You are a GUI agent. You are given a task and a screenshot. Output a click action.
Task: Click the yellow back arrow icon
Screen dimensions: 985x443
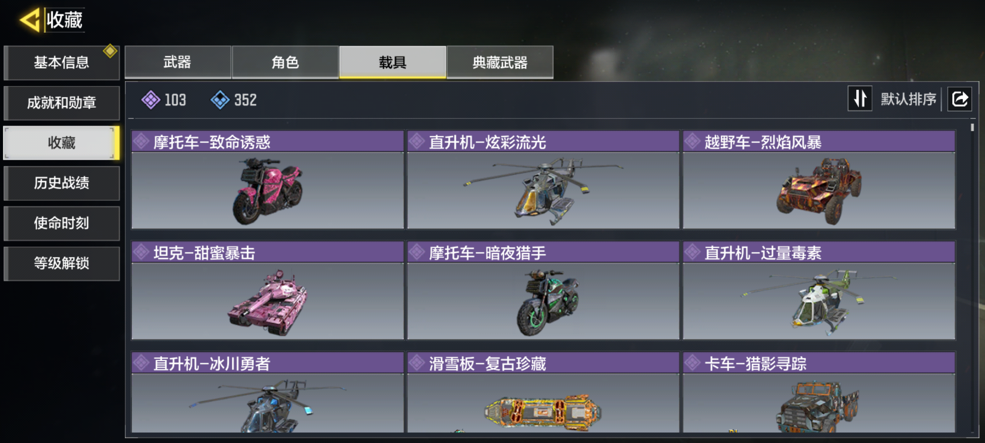pyautogui.click(x=30, y=20)
